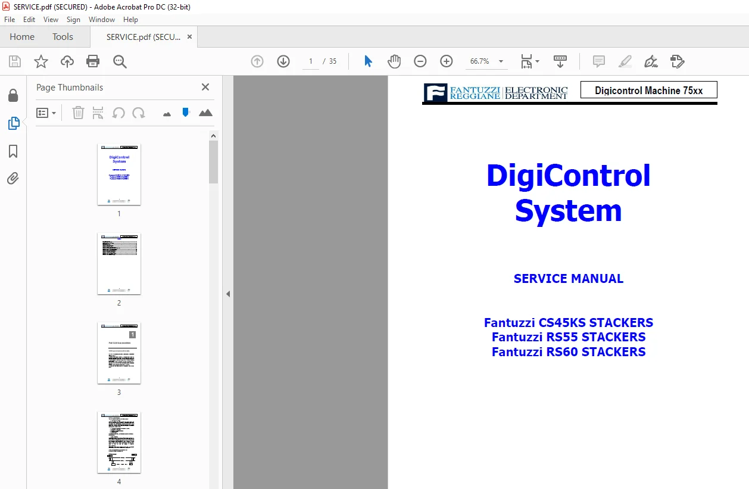Screen dimensions: 749x489
Task: Activate the Hand pan tool
Action: pyautogui.click(x=394, y=61)
